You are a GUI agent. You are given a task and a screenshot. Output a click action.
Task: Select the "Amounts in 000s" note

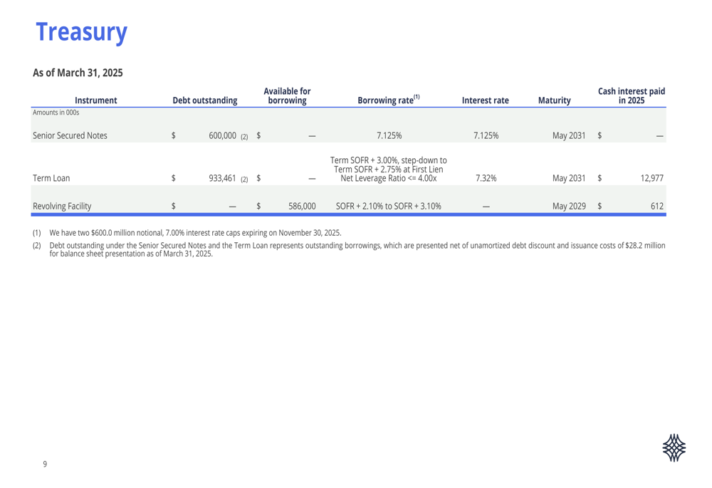click(56, 113)
